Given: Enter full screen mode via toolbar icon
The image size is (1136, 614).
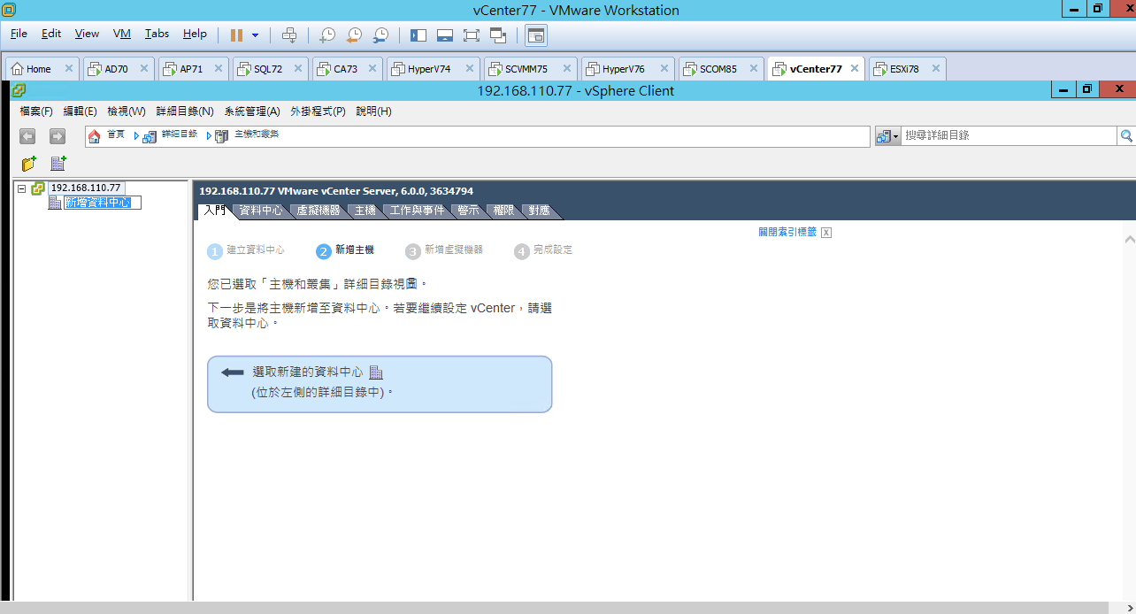Looking at the screenshot, I should click(x=472, y=35).
